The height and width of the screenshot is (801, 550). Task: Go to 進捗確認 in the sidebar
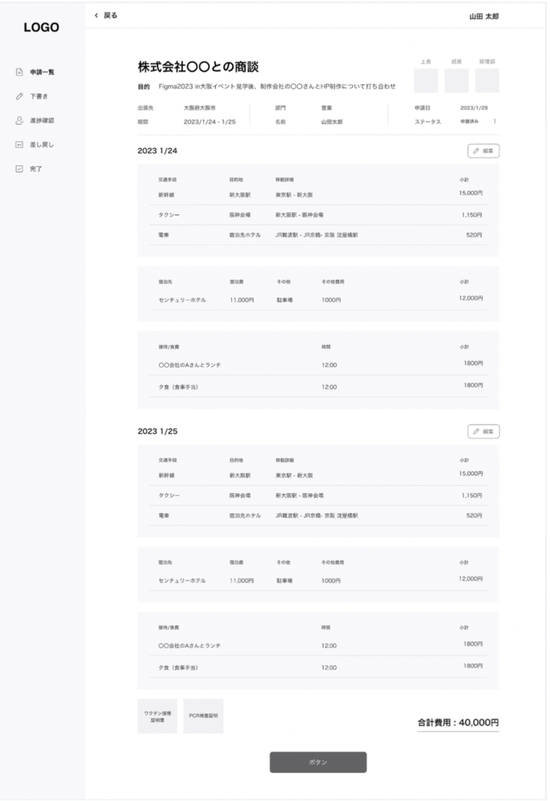click(42, 120)
